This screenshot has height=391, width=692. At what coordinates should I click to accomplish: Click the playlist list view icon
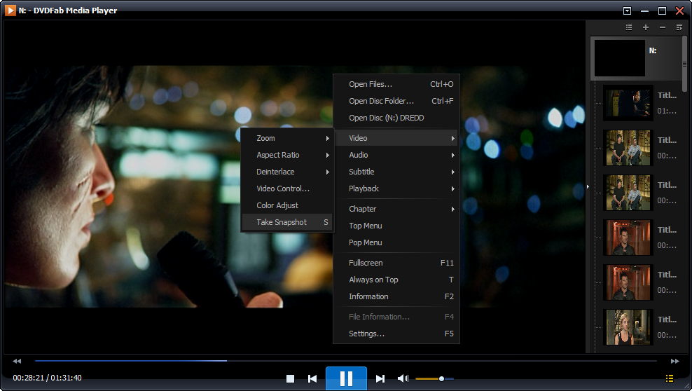[x=629, y=27]
